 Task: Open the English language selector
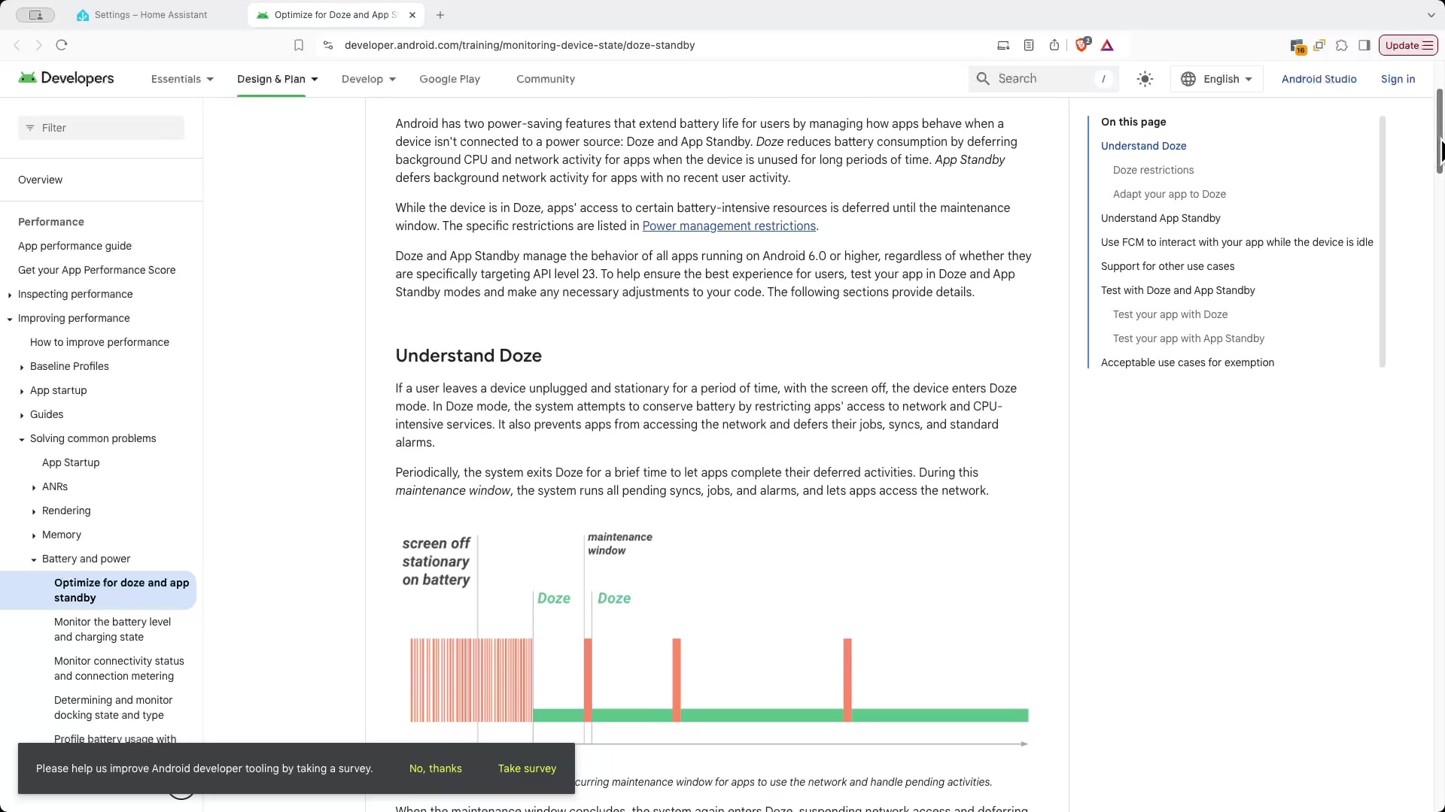point(1216,78)
